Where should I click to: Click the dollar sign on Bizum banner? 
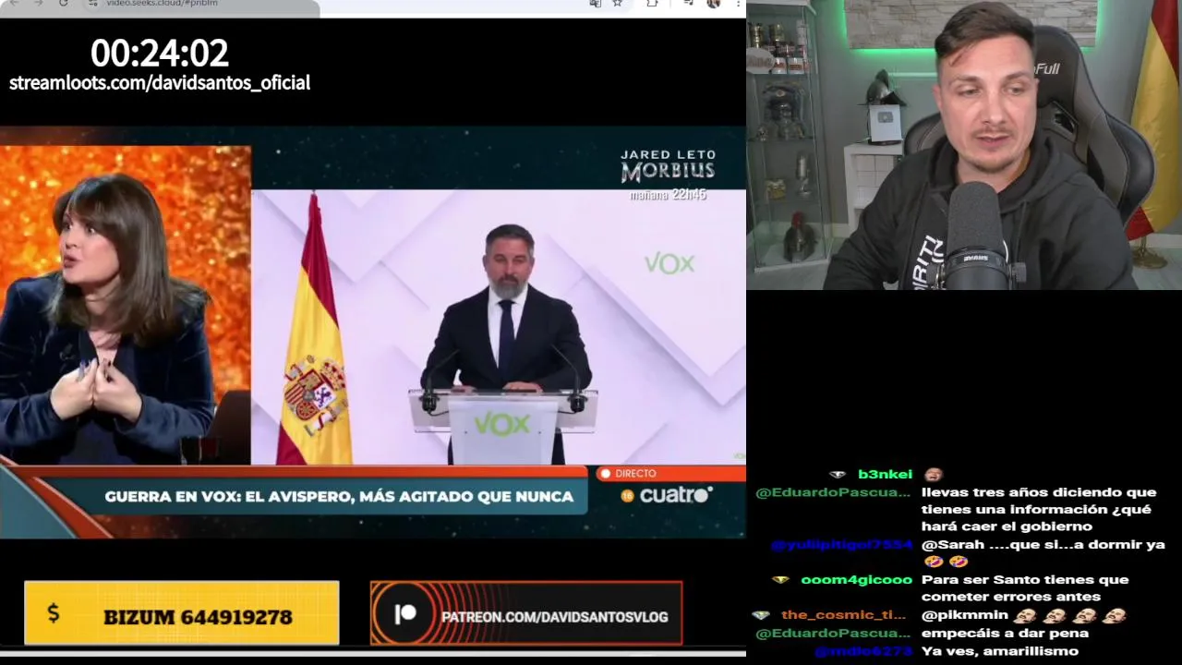tap(53, 613)
